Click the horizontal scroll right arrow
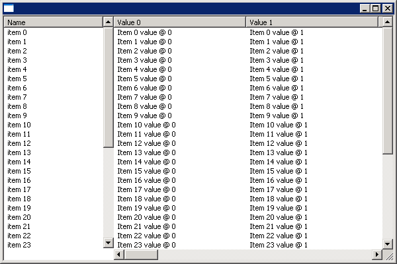This screenshot has height=264, width=397. point(377,254)
